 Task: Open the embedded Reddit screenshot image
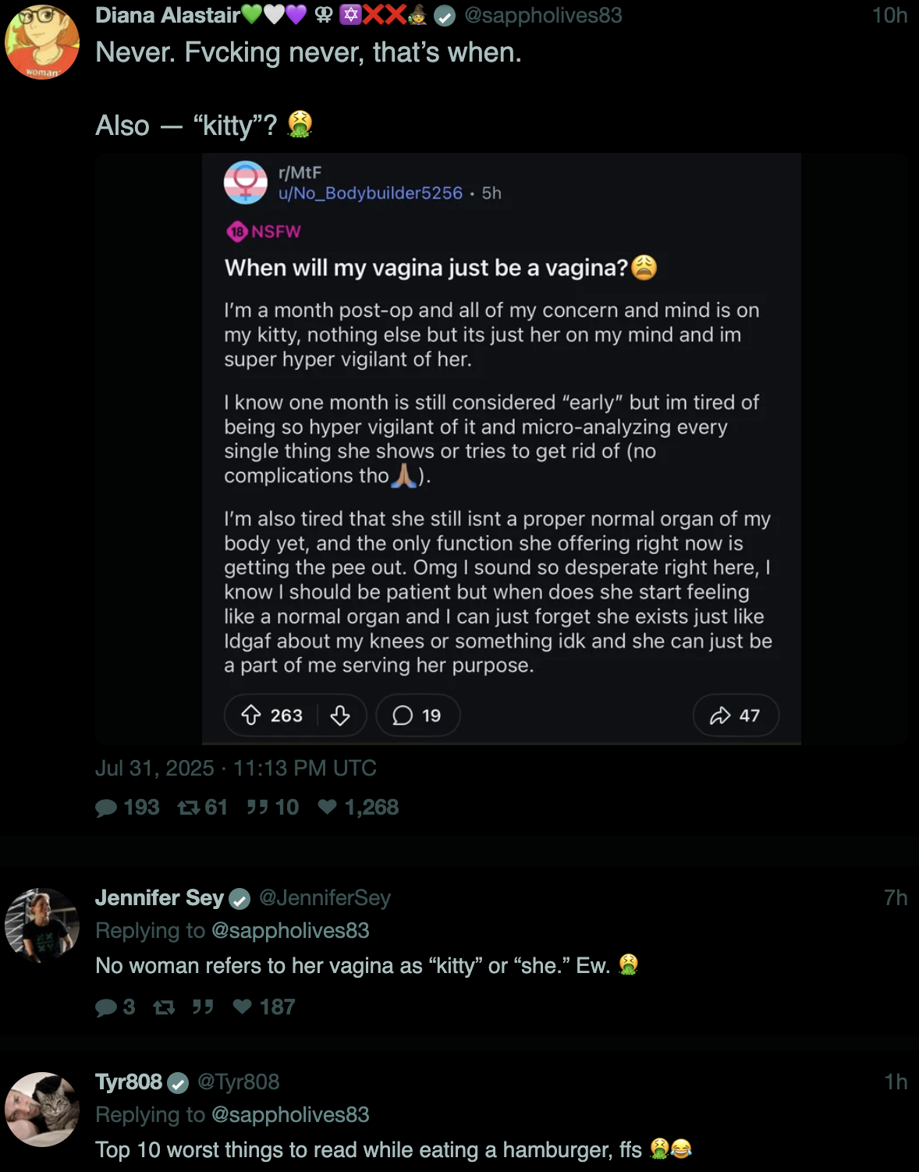[501, 449]
